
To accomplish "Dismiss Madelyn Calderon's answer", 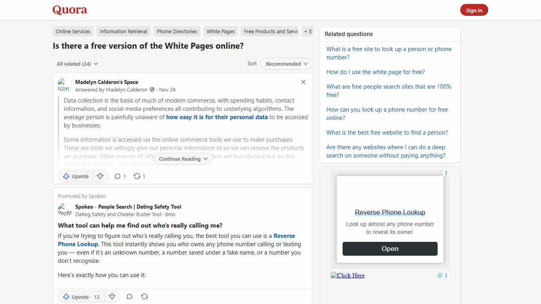I will click(303, 82).
